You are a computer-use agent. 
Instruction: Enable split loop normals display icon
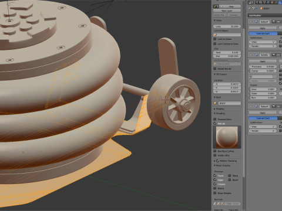pyautogui.click(x=219, y=203)
